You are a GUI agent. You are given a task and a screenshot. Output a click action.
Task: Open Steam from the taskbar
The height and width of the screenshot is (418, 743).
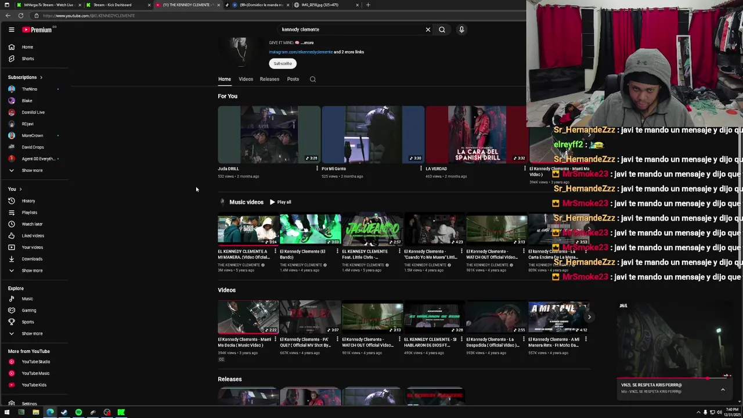pyautogui.click(x=64, y=412)
